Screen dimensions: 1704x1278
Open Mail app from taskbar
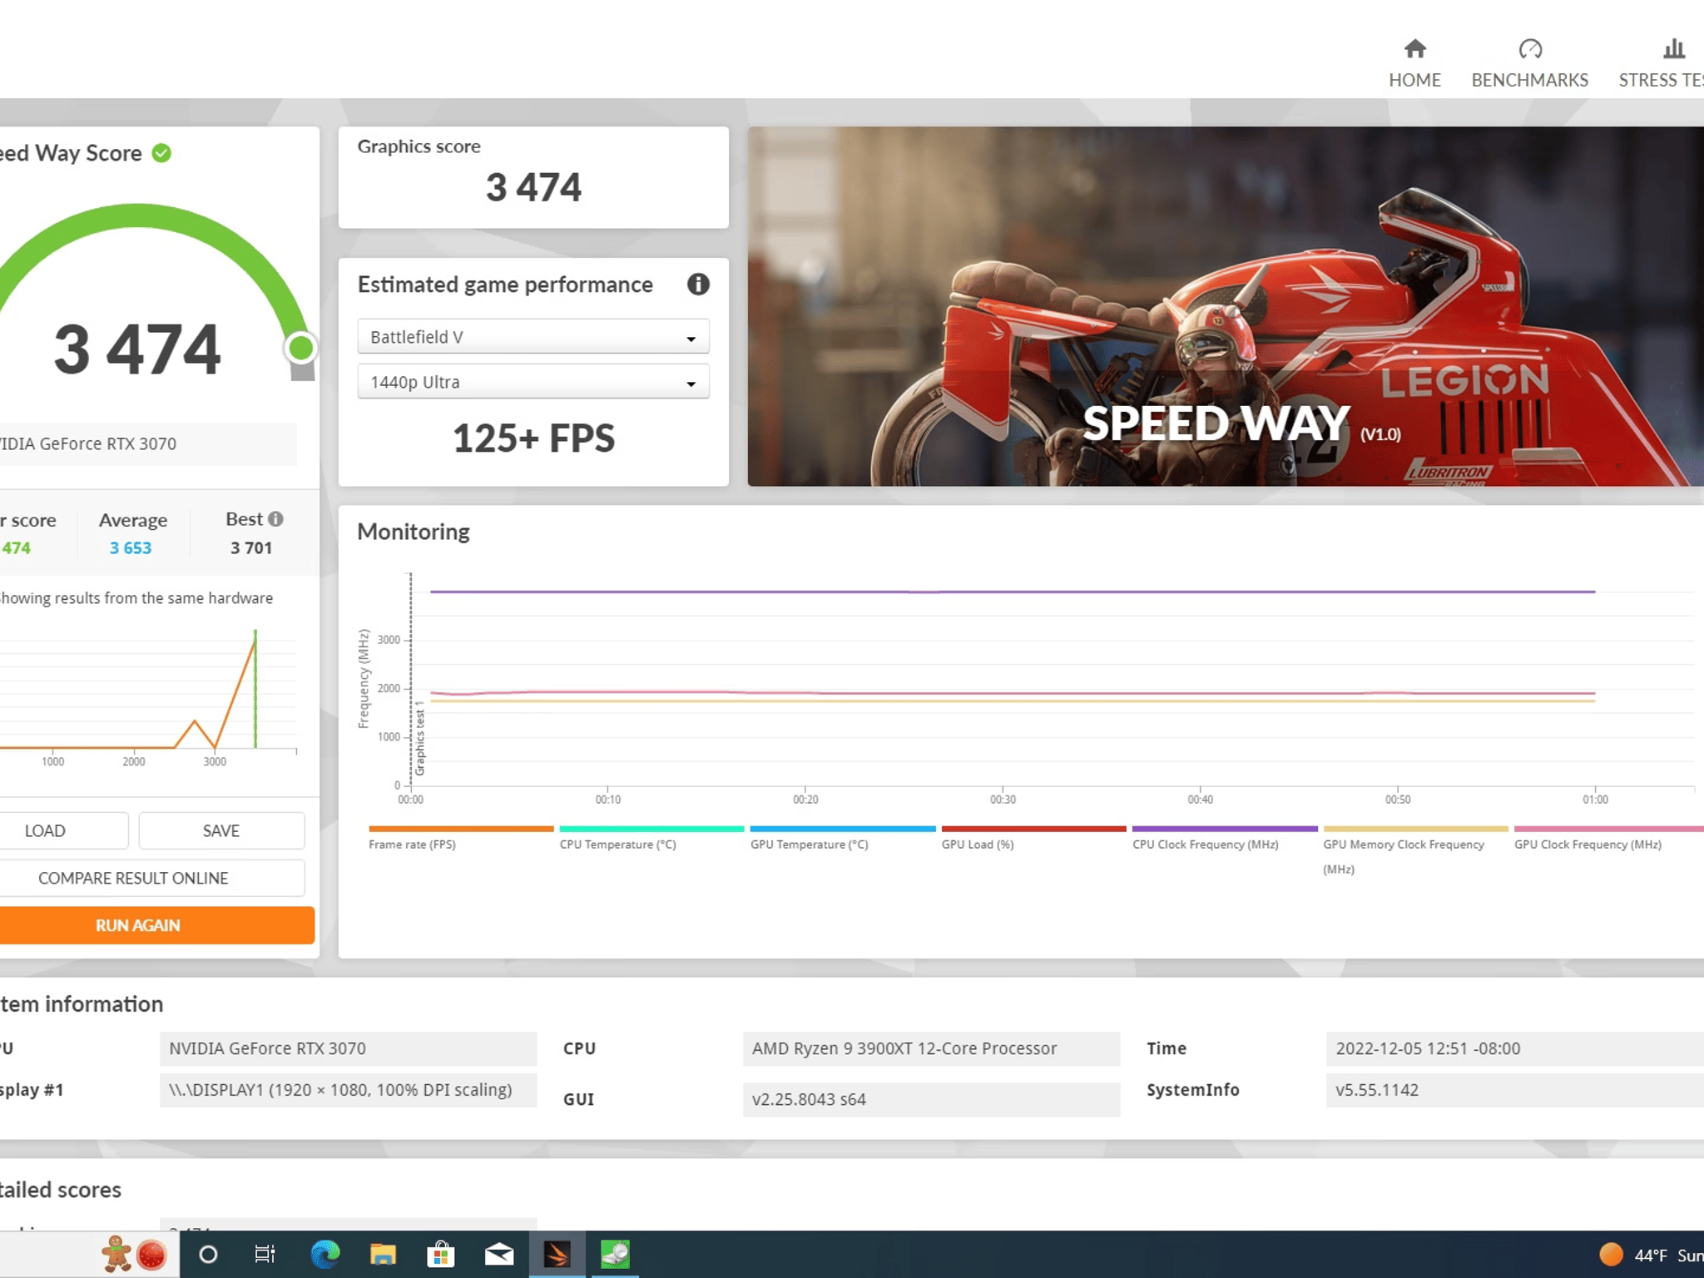coord(499,1254)
